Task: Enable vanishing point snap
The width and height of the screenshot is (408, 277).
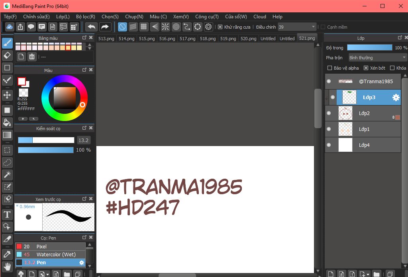Action: point(155,27)
